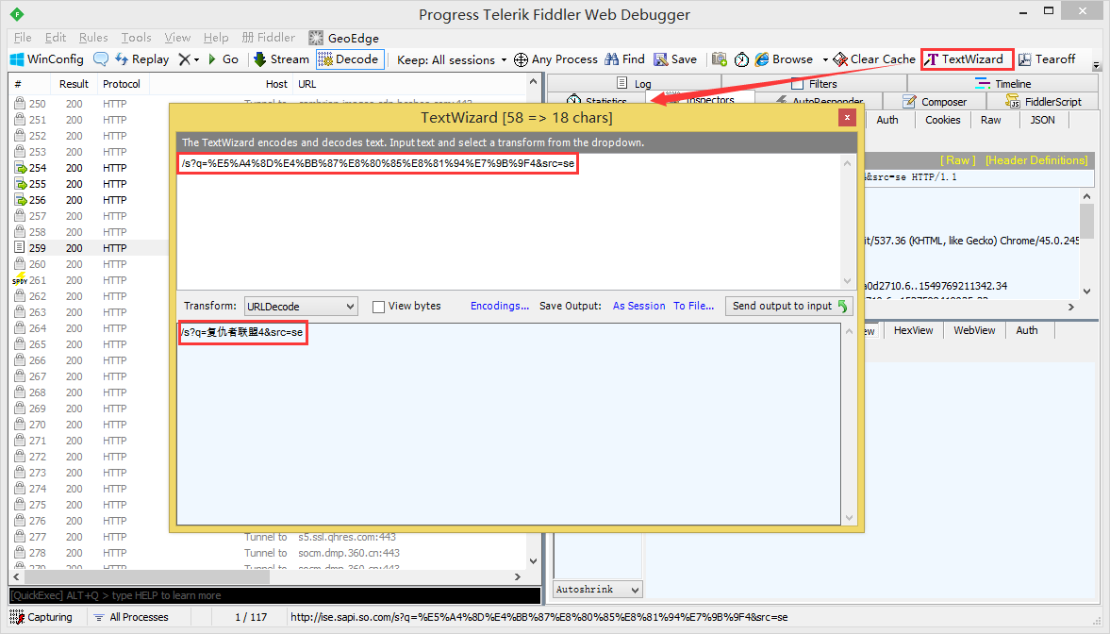The image size is (1110, 634).
Task: Click in the TextWizard output text area
Action: (509, 424)
